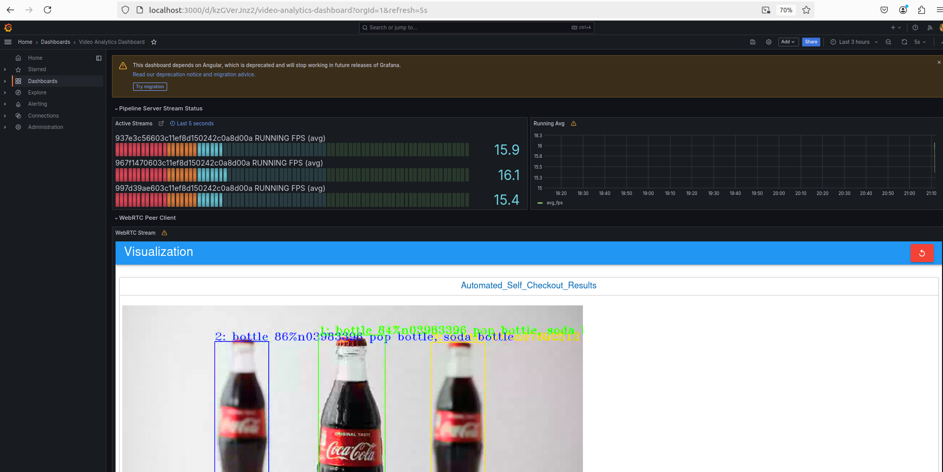Click the stream 967f1470 FPS gauge bar
Image resolution: width=943 pixels, height=472 pixels.
(x=292, y=175)
